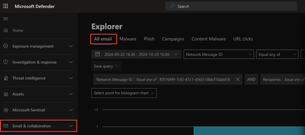305x135 pixels.
Task: Click the Exposure management compass icon
Action: pyautogui.click(x=6, y=46)
